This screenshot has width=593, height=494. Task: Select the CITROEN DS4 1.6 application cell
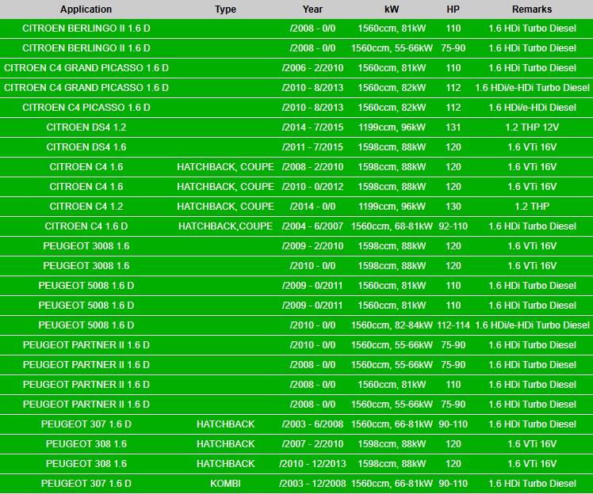click(86, 147)
